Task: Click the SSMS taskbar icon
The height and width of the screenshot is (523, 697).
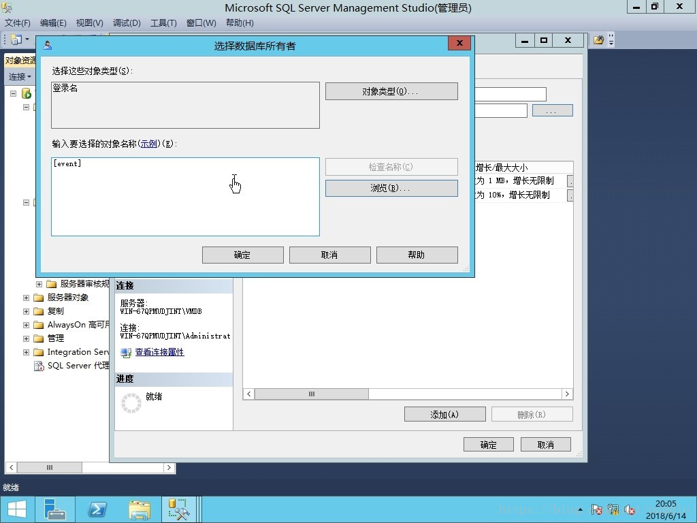Action: tap(179, 509)
